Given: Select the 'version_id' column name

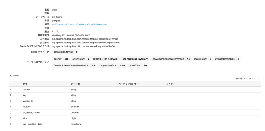Looking at the screenshot, I should coord(28,101).
